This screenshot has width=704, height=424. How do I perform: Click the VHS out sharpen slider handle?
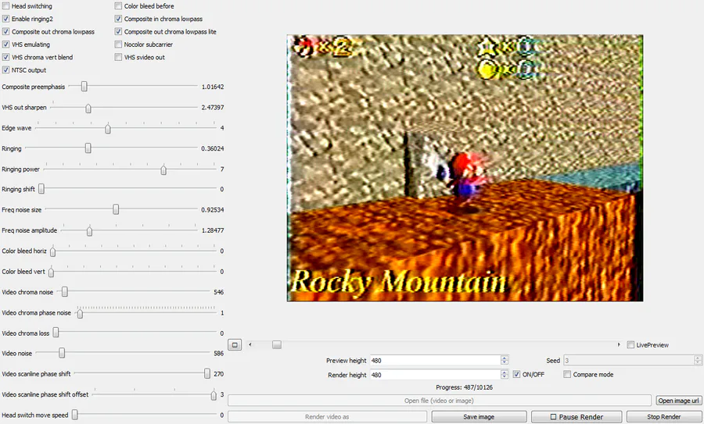coord(88,108)
